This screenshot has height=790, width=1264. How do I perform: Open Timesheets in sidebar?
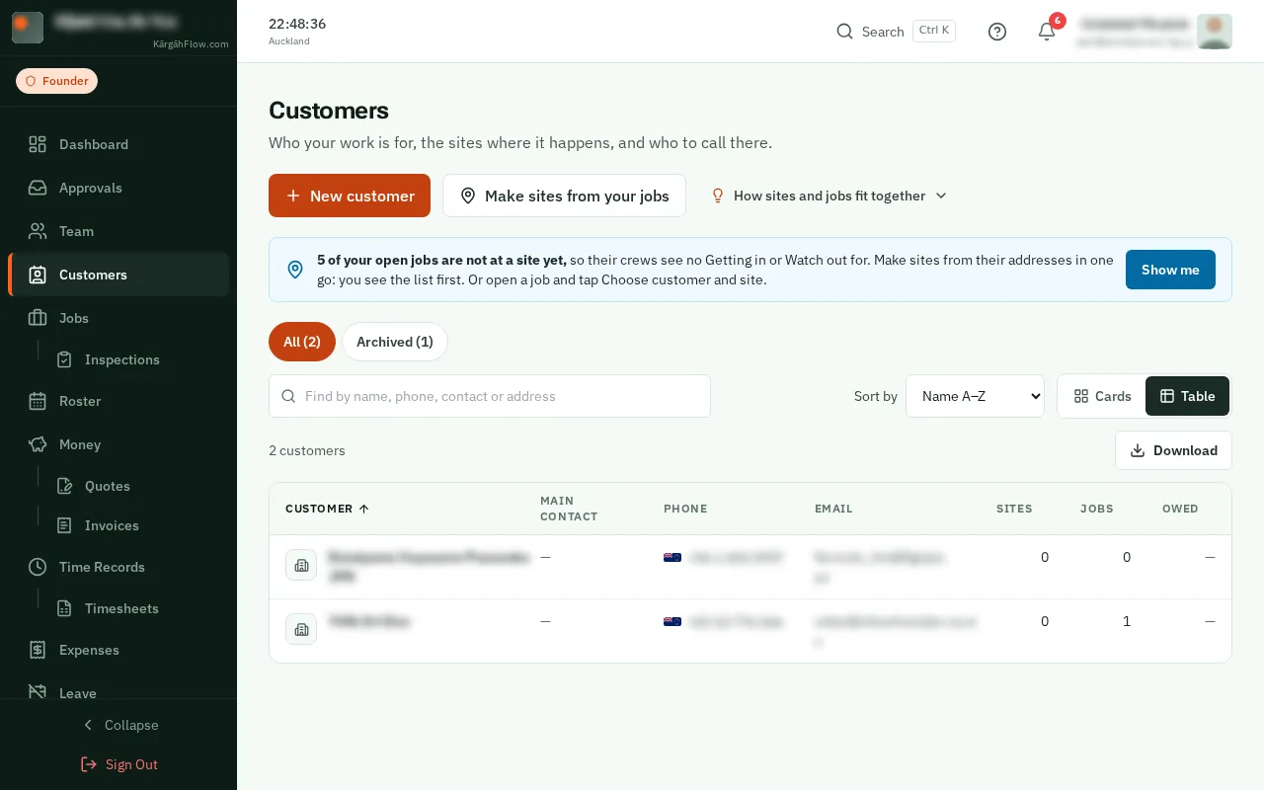coord(138,608)
